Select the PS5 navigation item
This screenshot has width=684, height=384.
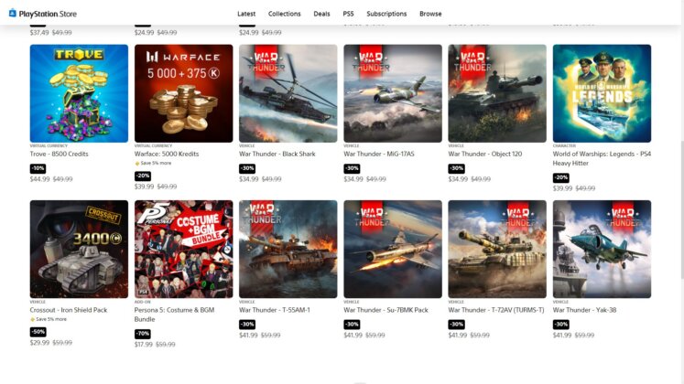[348, 14]
